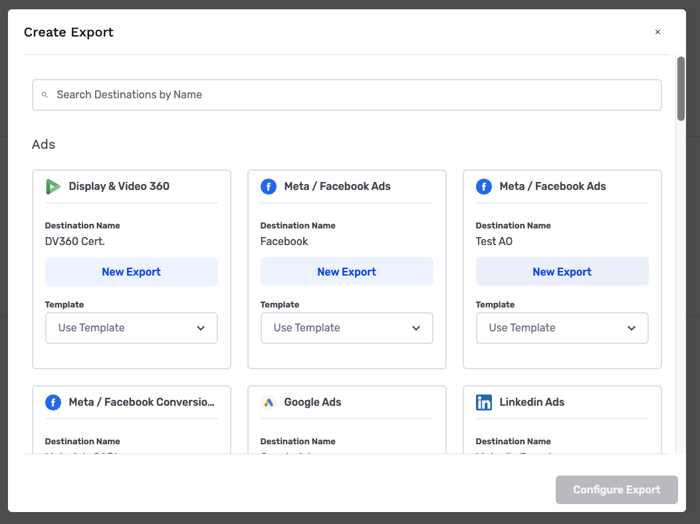Click the DV360 Cert. destination name
Screen dimensions: 700x524
tap(75, 241)
